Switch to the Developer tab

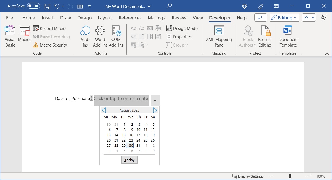coord(220,17)
